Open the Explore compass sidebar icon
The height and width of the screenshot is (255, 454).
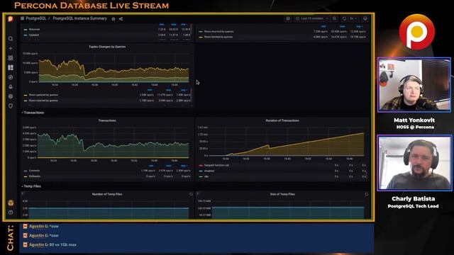[11, 77]
